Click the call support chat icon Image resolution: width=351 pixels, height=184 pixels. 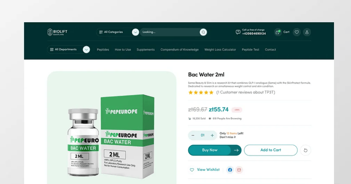click(238, 32)
